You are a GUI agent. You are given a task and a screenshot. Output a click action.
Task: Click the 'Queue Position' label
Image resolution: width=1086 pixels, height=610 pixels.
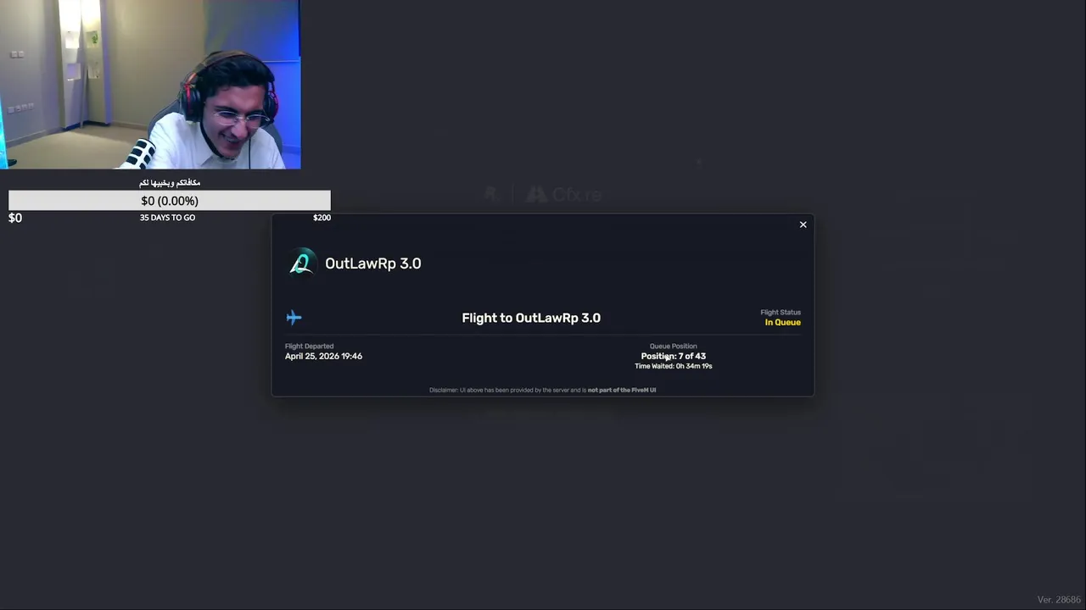coord(673,346)
